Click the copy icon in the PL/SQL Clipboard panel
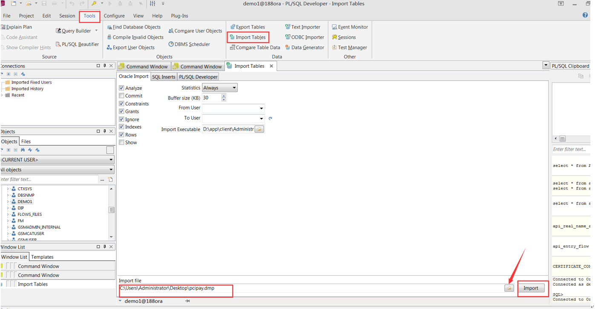595x309 pixels. (581, 76)
